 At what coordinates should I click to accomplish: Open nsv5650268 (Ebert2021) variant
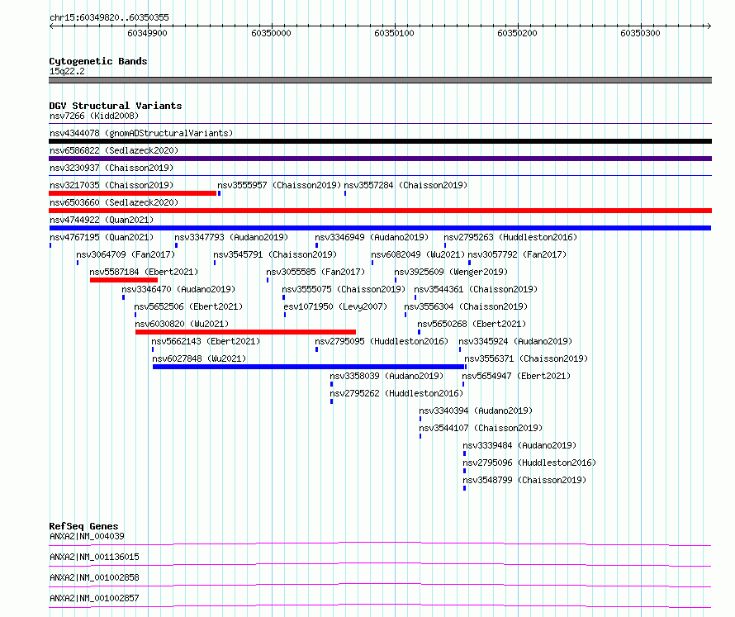click(472, 324)
